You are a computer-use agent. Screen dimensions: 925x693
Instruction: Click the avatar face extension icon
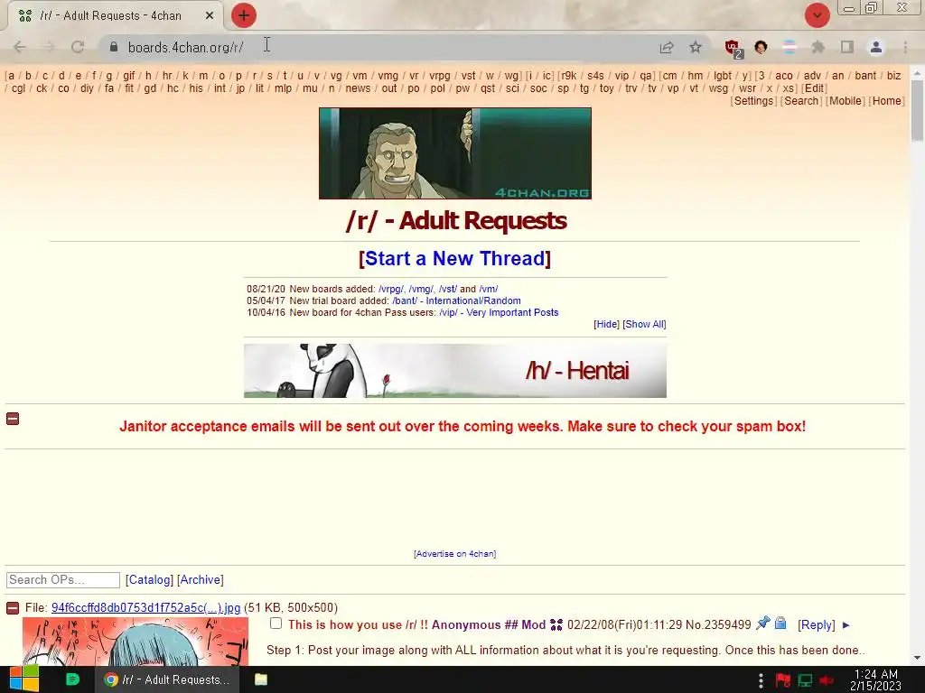[x=761, y=47]
